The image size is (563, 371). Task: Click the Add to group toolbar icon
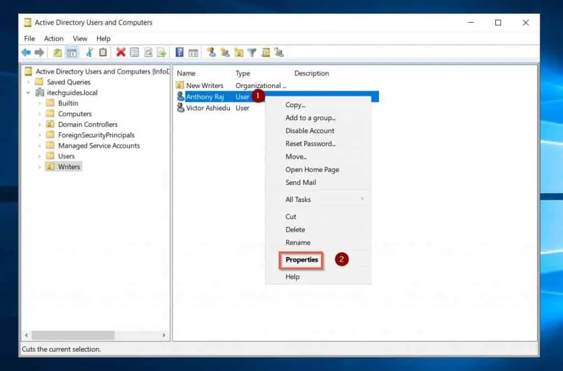coord(279,52)
